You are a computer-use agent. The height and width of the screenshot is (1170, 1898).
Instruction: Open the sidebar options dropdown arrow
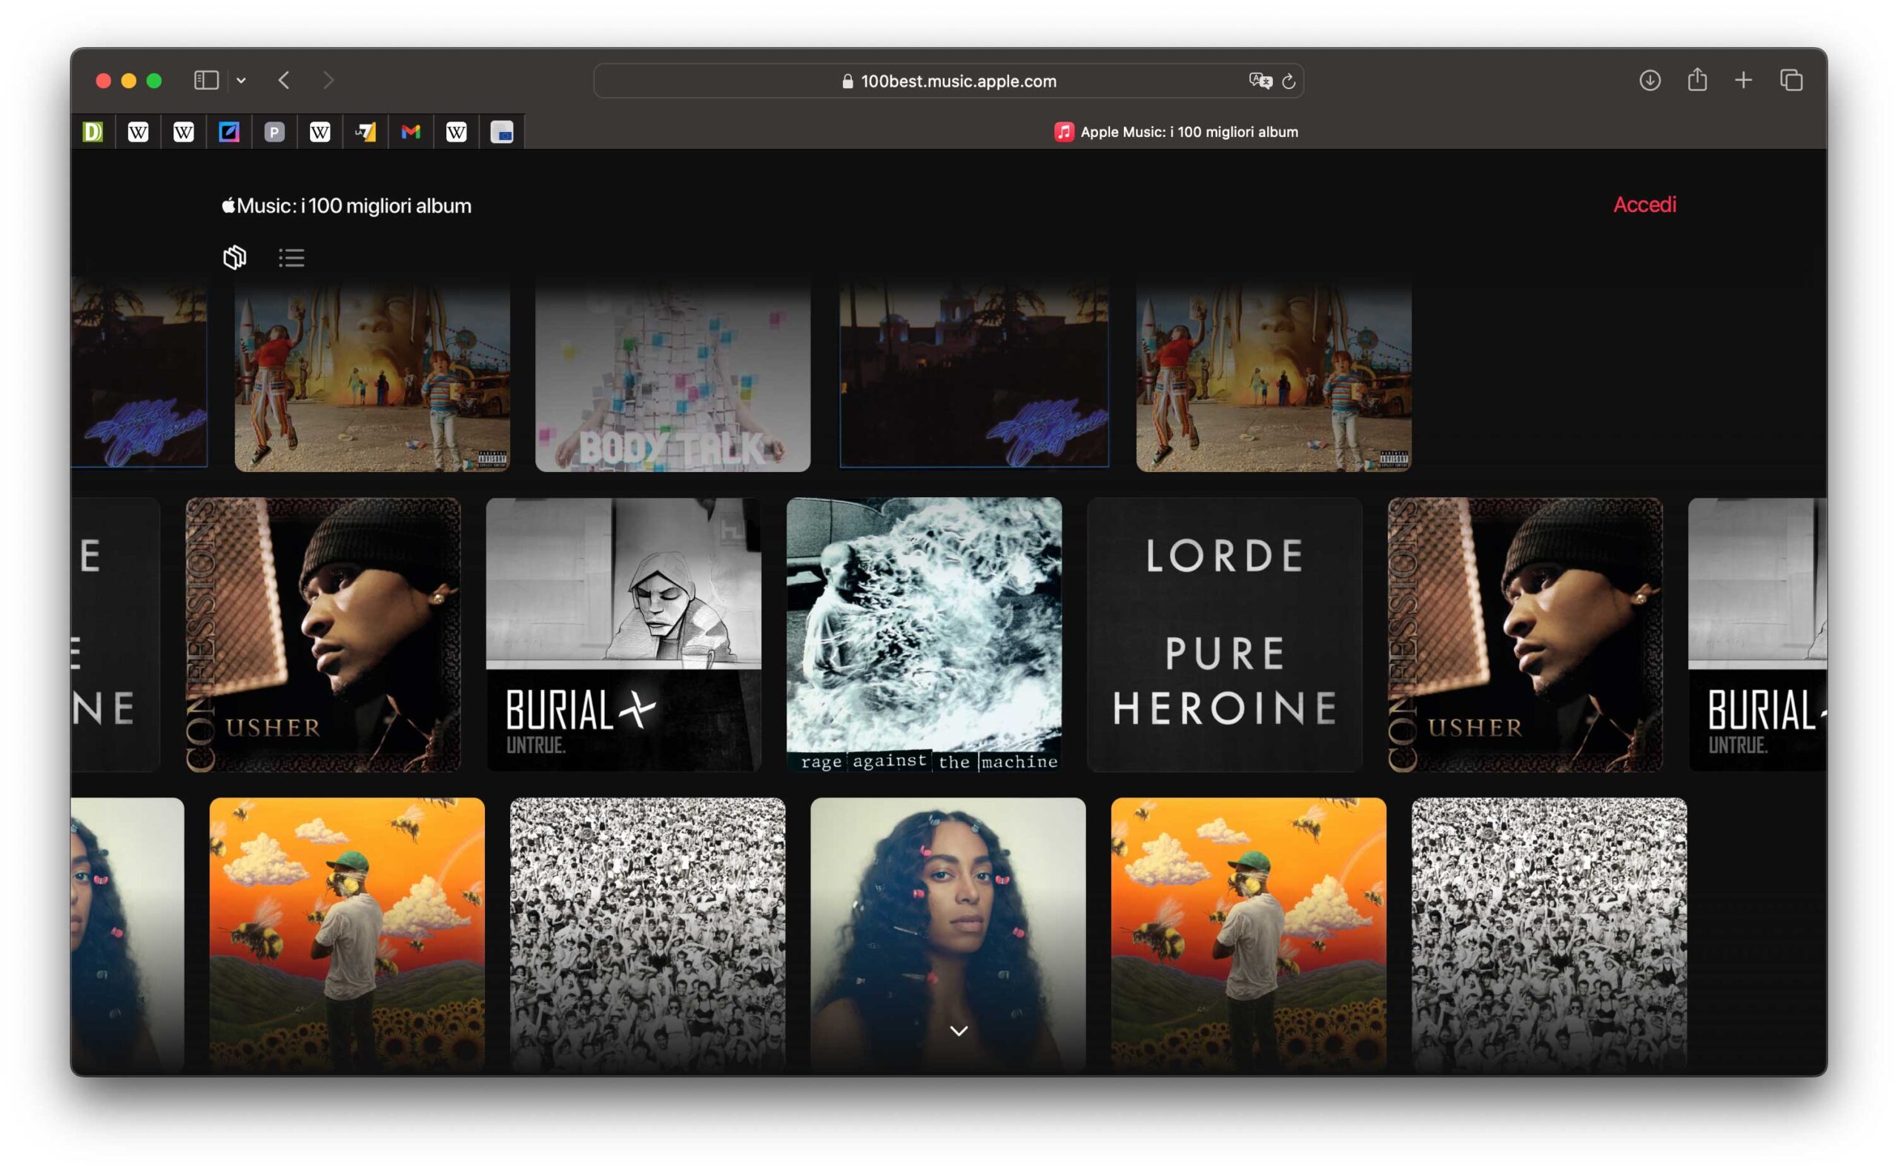click(242, 81)
